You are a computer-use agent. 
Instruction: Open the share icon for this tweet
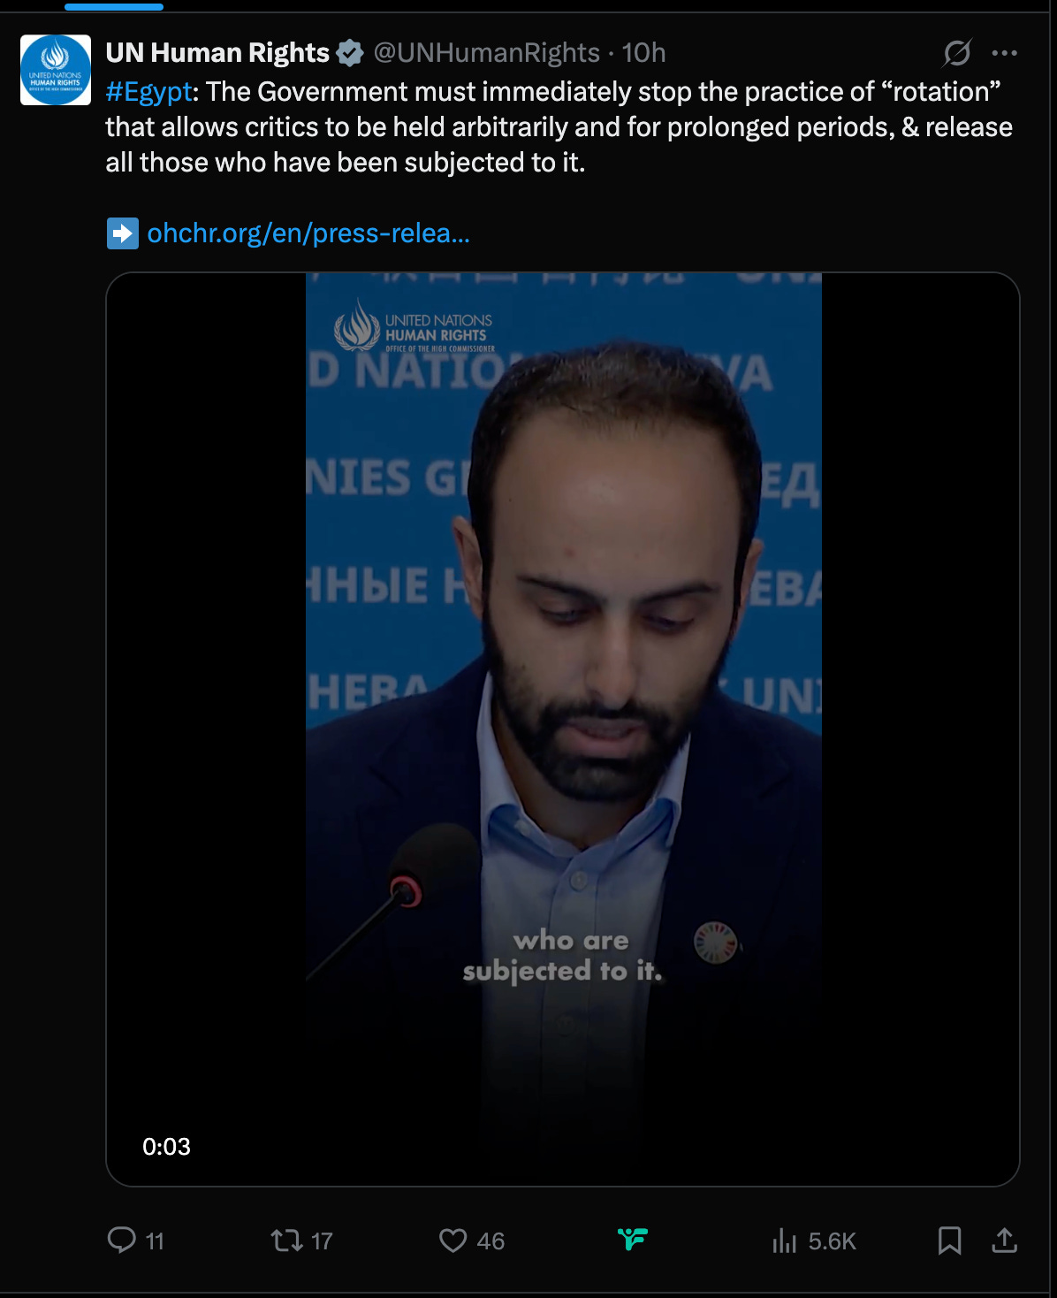(x=1004, y=1241)
